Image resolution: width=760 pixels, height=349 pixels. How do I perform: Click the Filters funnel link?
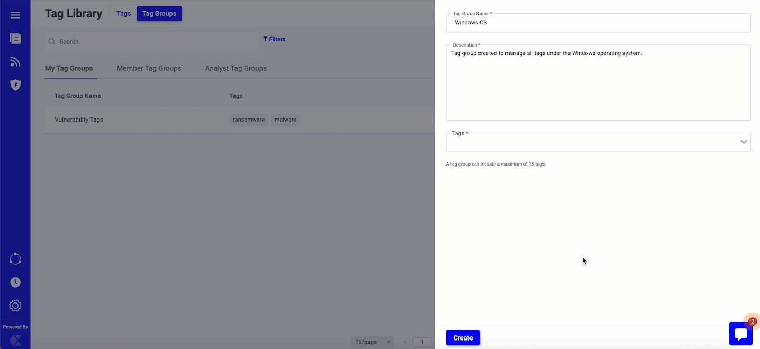point(274,39)
